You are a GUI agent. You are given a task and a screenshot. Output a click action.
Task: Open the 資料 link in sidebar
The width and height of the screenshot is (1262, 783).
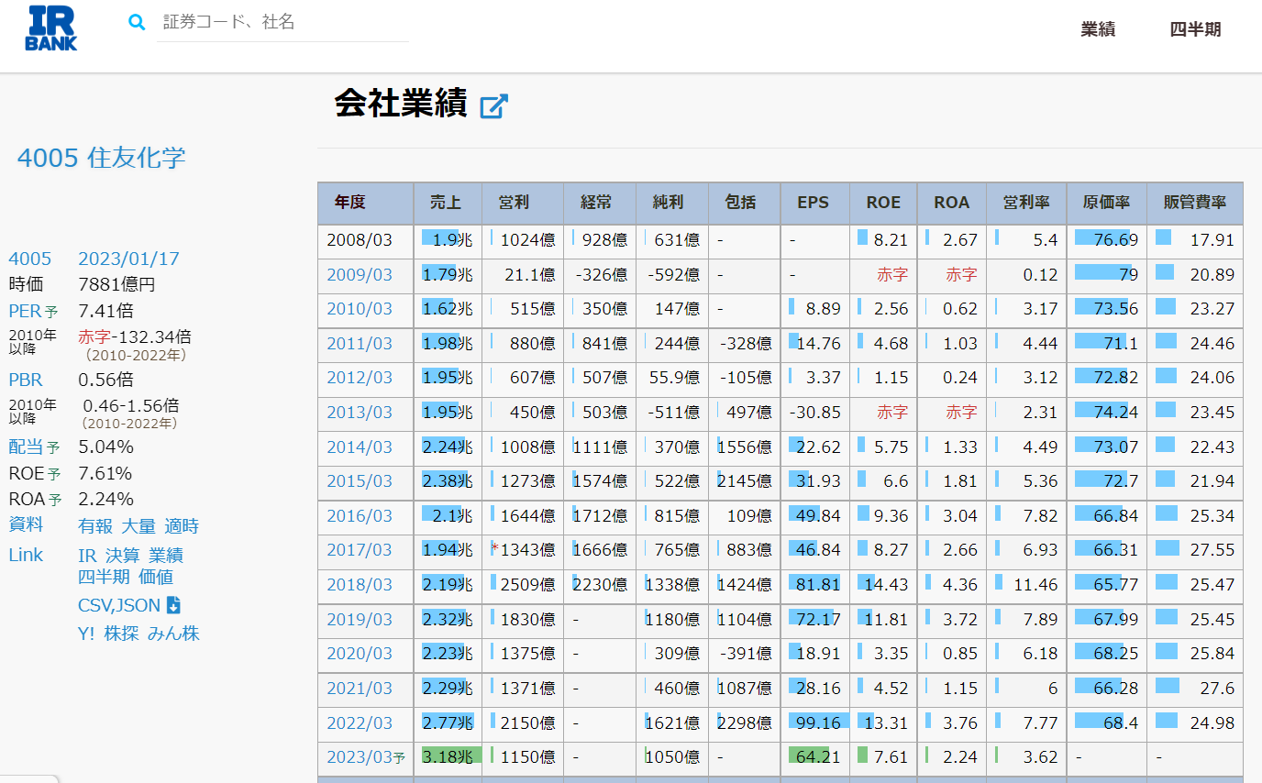pos(26,524)
